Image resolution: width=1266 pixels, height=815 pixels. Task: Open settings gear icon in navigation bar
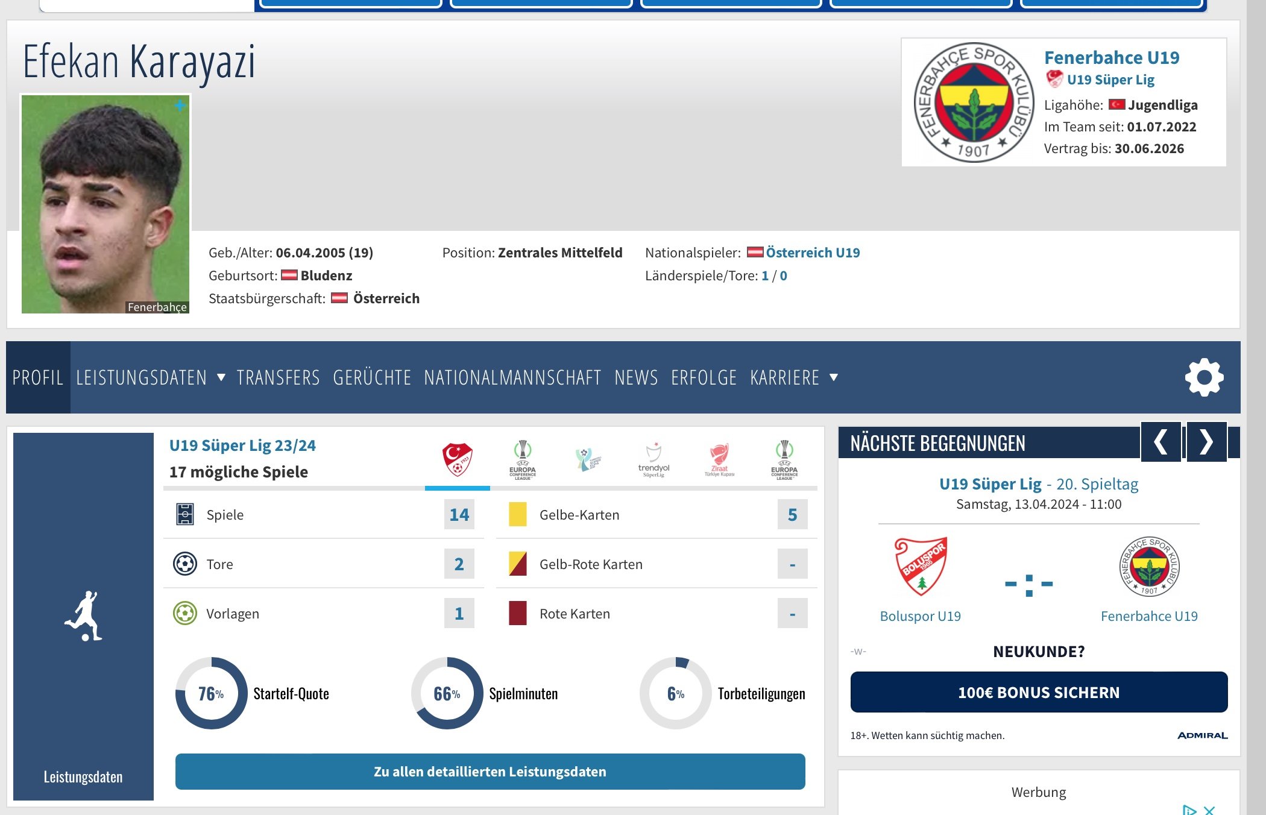(x=1204, y=377)
